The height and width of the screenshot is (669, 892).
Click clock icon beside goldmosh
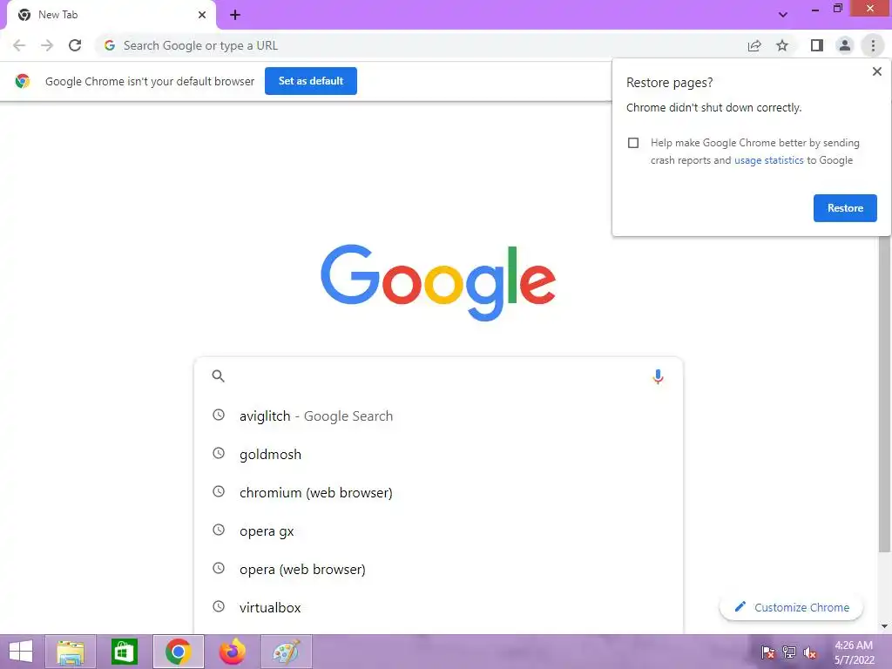tap(219, 453)
